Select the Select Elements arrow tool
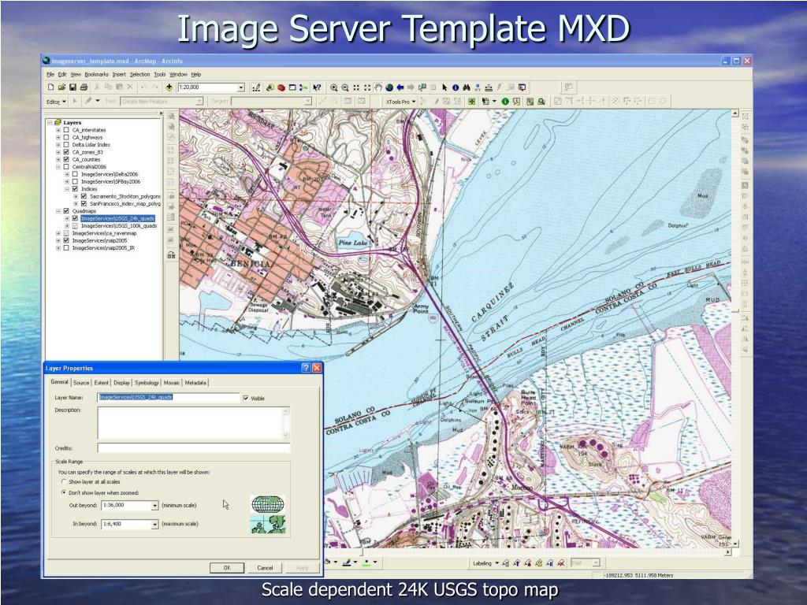 click(x=444, y=87)
